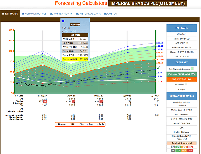Click the orange GDF P/FCF=G 15.00 bar

(x=182, y=79)
